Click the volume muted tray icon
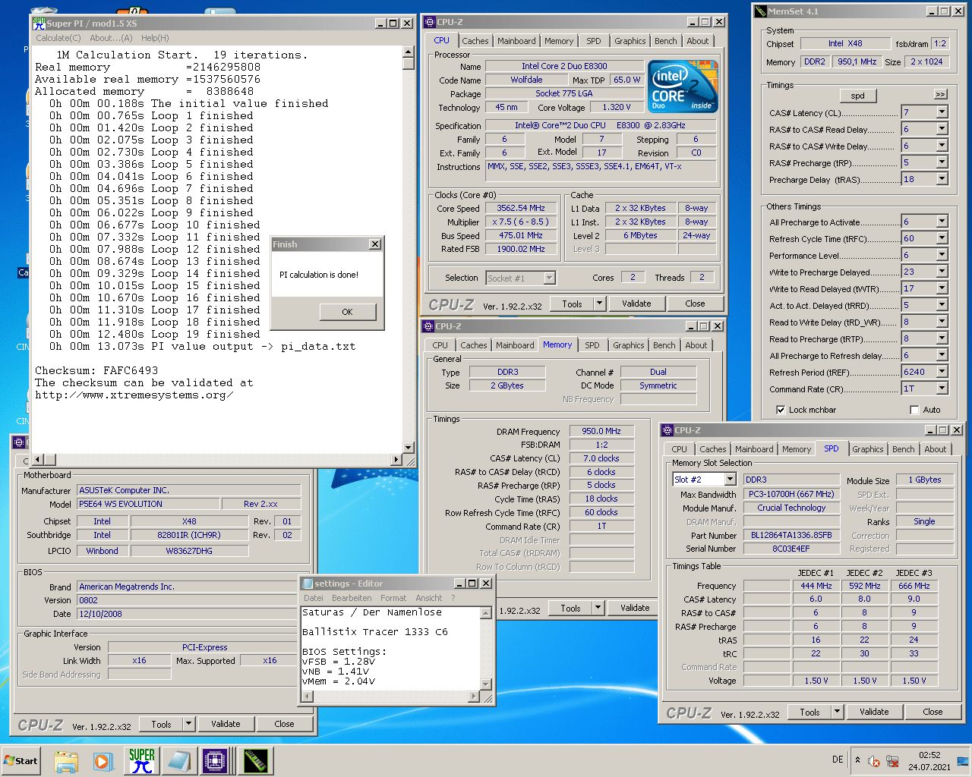Image resolution: width=972 pixels, height=777 pixels. [874, 762]
